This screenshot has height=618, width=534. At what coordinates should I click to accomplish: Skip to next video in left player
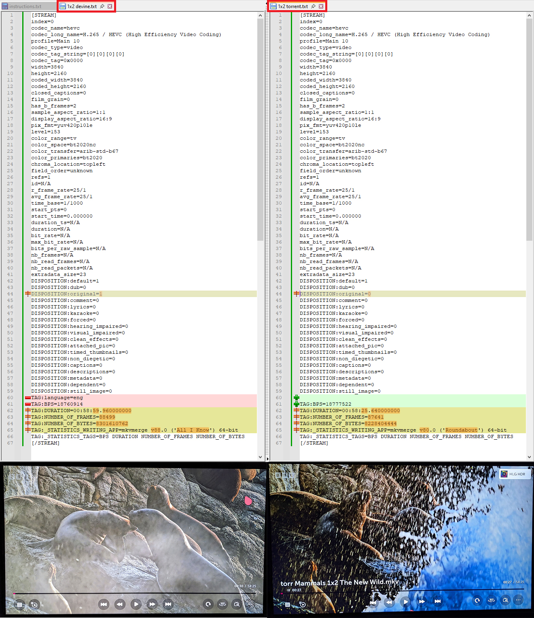(168, 604)
